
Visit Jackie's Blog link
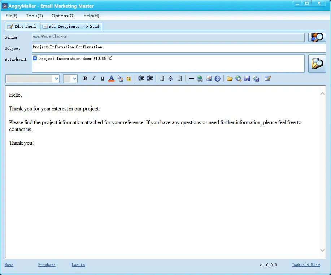(x=306, y=265)
